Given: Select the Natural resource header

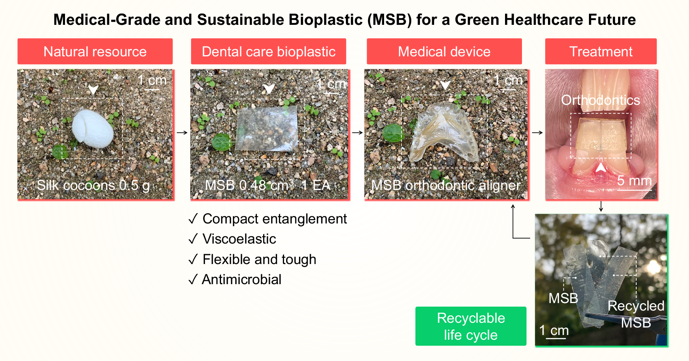Looking at the screenshot, I should coord(95,51).
